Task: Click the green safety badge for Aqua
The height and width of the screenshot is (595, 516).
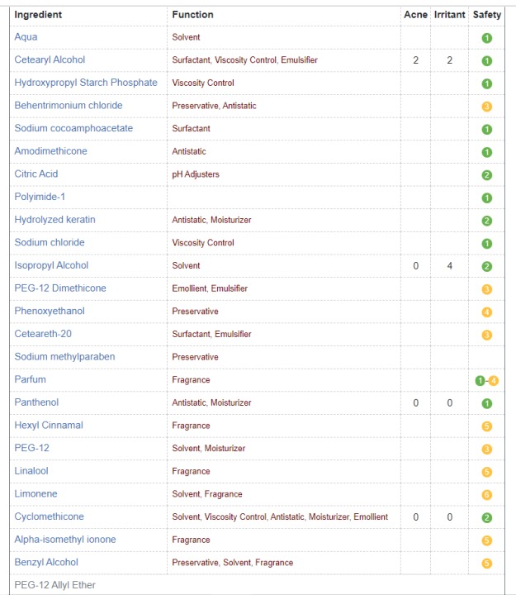Action: tap(487, 38)
